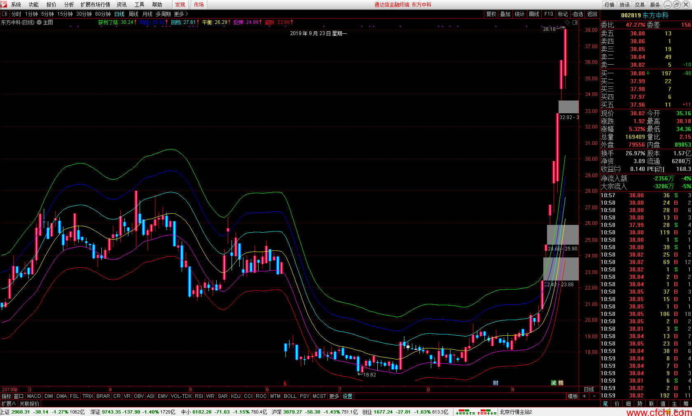Open indicator 设置 settings
The height and width of the screenshot is (416, 692).
pos(348,396)
